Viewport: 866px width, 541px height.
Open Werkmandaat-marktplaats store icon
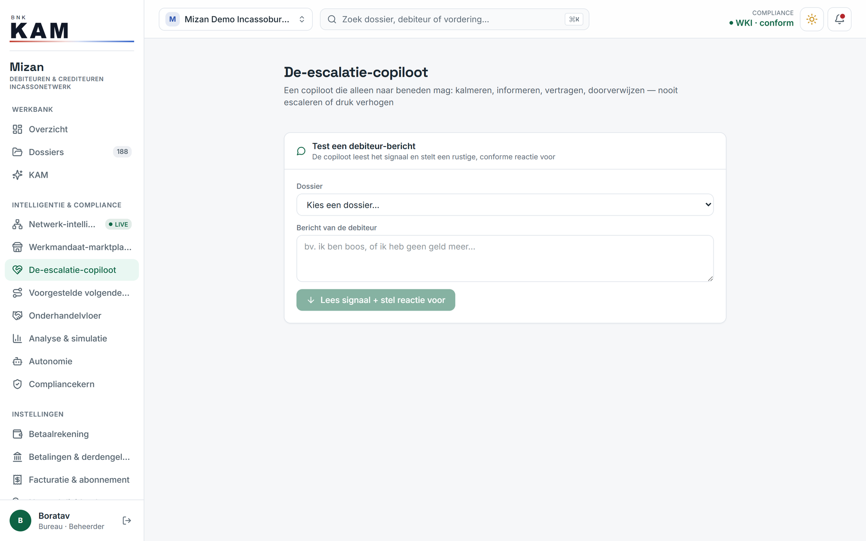17,247
